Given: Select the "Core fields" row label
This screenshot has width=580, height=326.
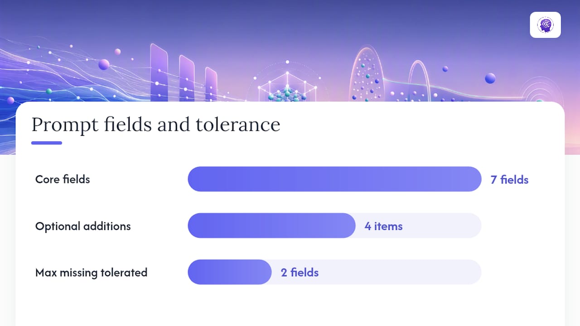Looking at the screenshot, I should (63, 179).
